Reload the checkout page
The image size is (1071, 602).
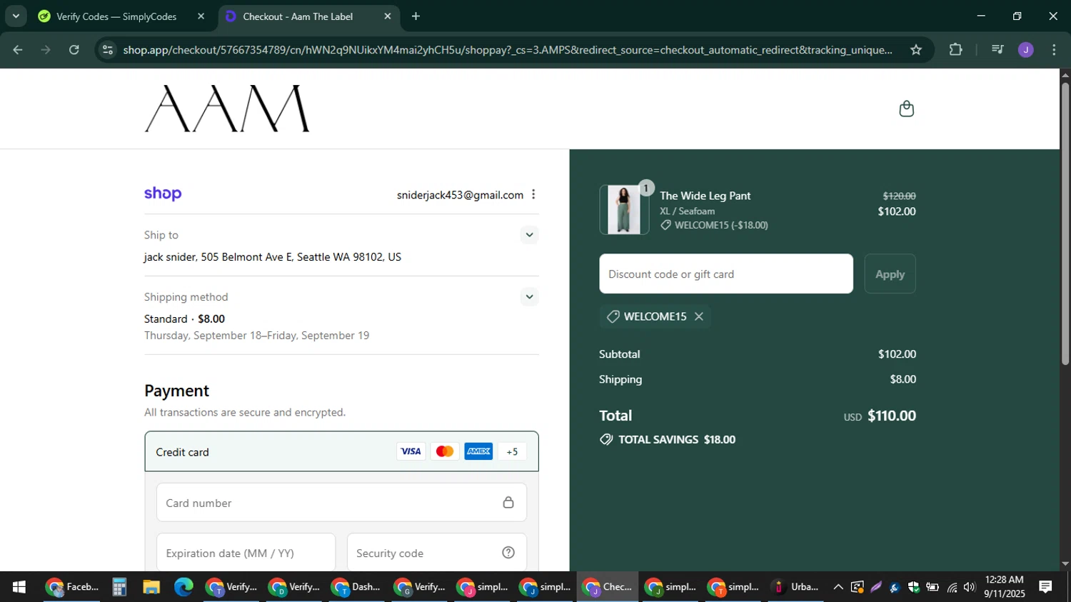tap(74, 50)
